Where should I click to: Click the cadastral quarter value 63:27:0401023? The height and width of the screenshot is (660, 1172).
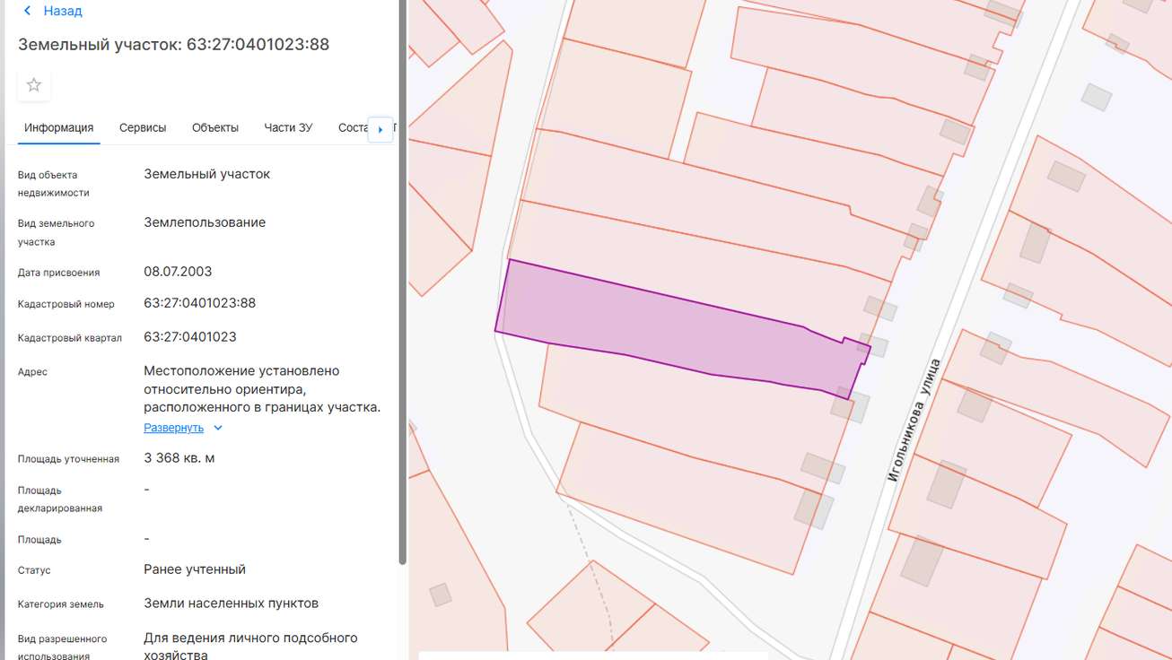point(190,337)
